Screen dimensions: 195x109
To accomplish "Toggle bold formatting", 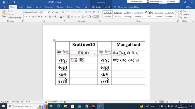I will click(x=26, y=17).
